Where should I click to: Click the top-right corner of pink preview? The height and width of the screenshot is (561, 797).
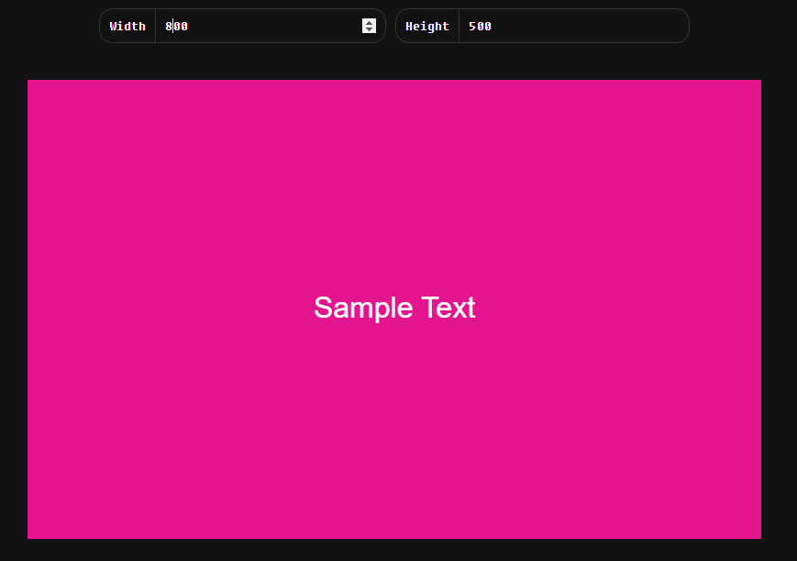758,83
